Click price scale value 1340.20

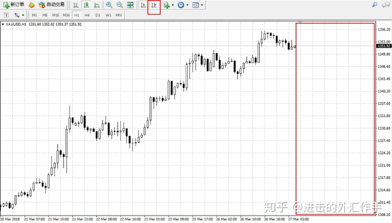[384, 91]
